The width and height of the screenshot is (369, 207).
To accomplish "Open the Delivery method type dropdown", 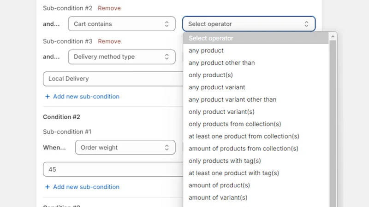I will click(x=122, y=57).
